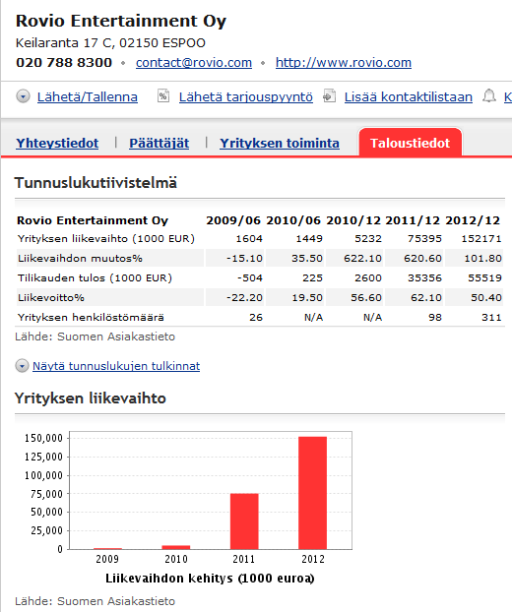The image size is (512, 612).
Task: Open the Lähetä/Tallenna link
Action: tap(87, 96)
